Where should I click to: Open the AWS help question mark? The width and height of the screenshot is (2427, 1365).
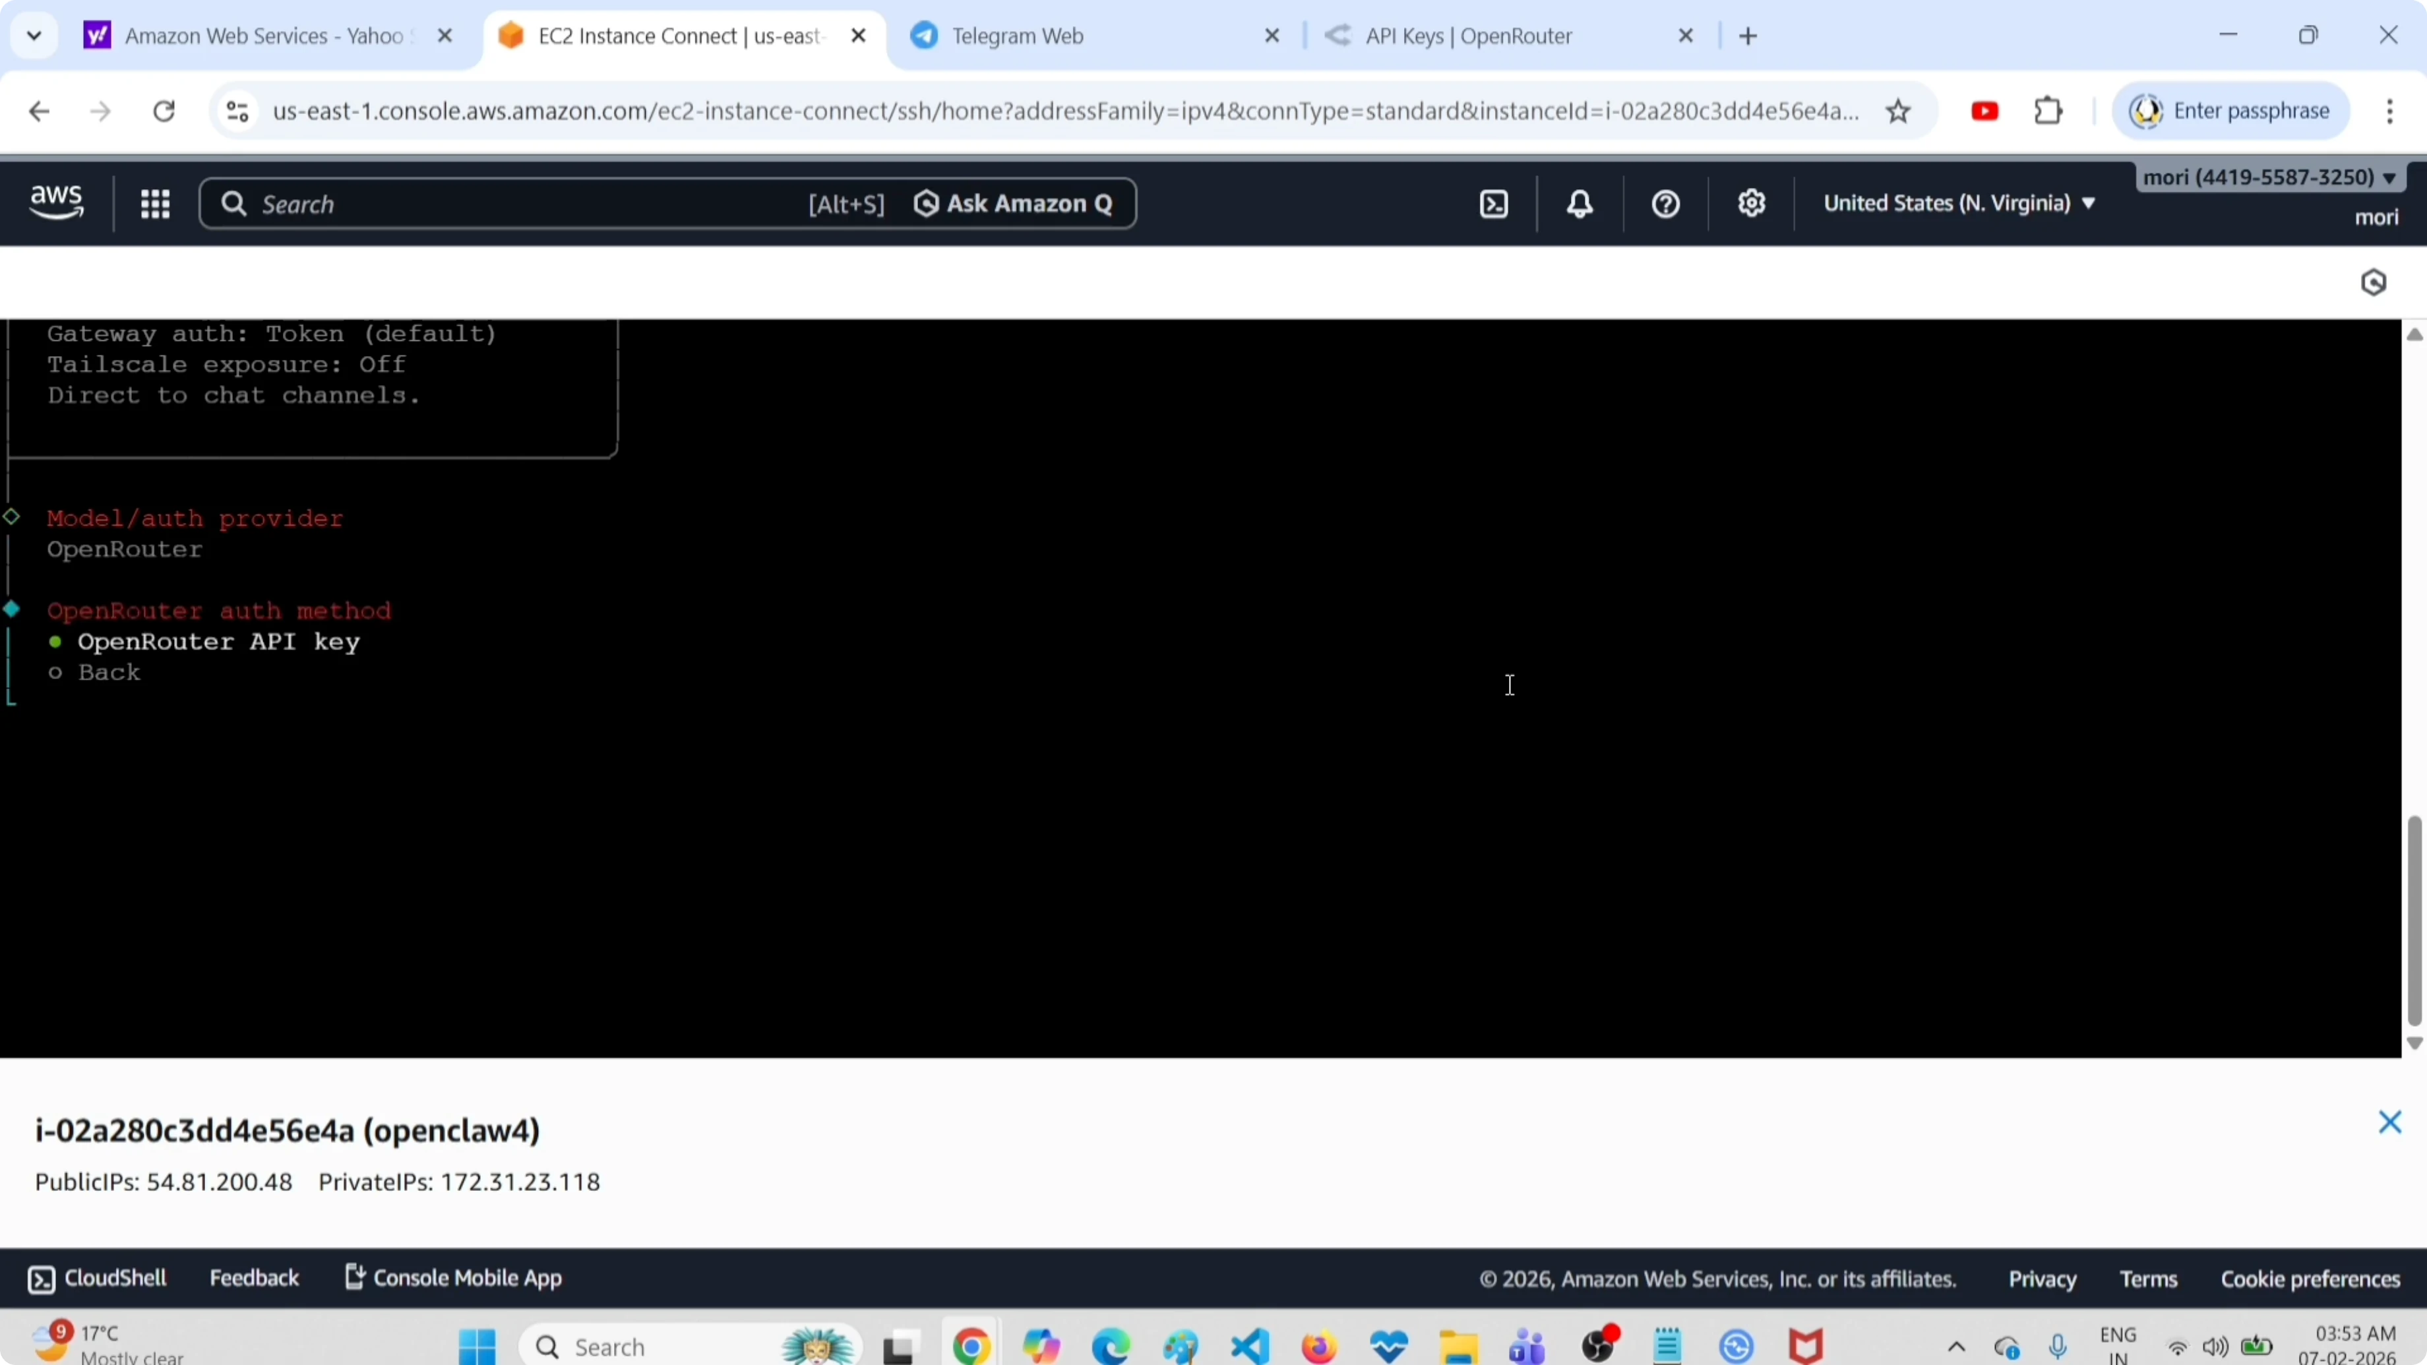1666,204
